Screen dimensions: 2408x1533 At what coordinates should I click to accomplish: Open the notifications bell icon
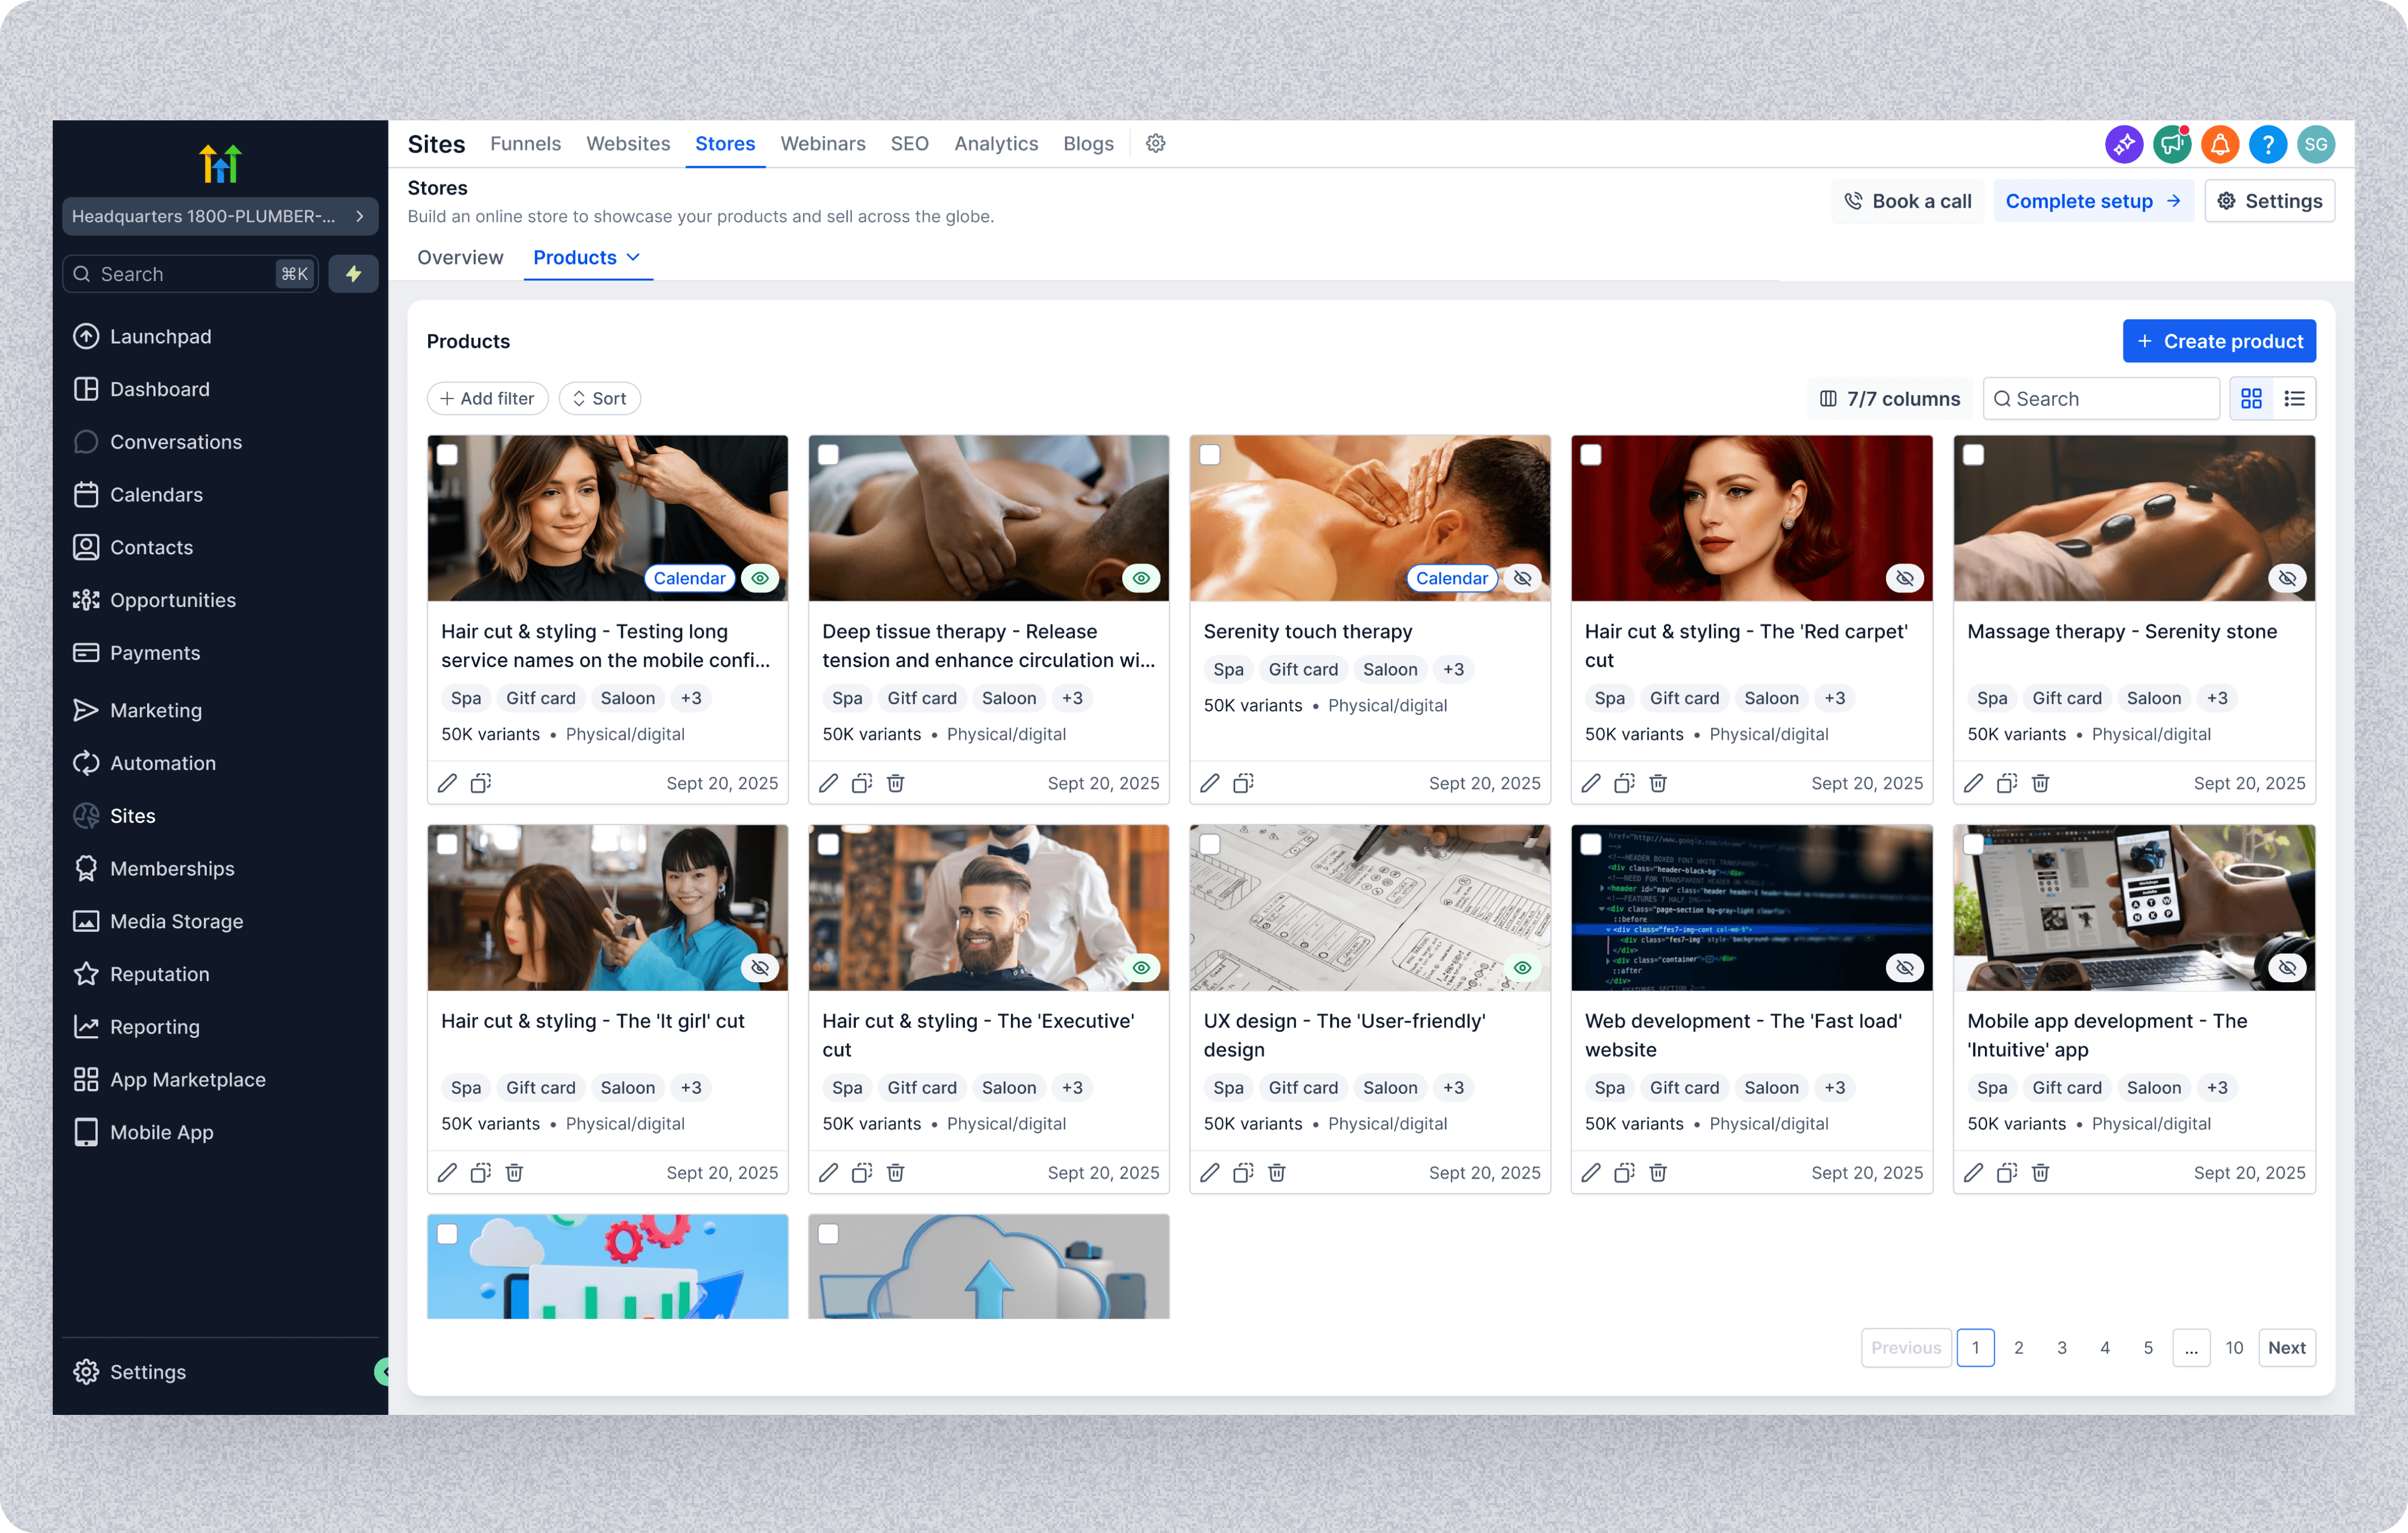(x=2219, y=145)
